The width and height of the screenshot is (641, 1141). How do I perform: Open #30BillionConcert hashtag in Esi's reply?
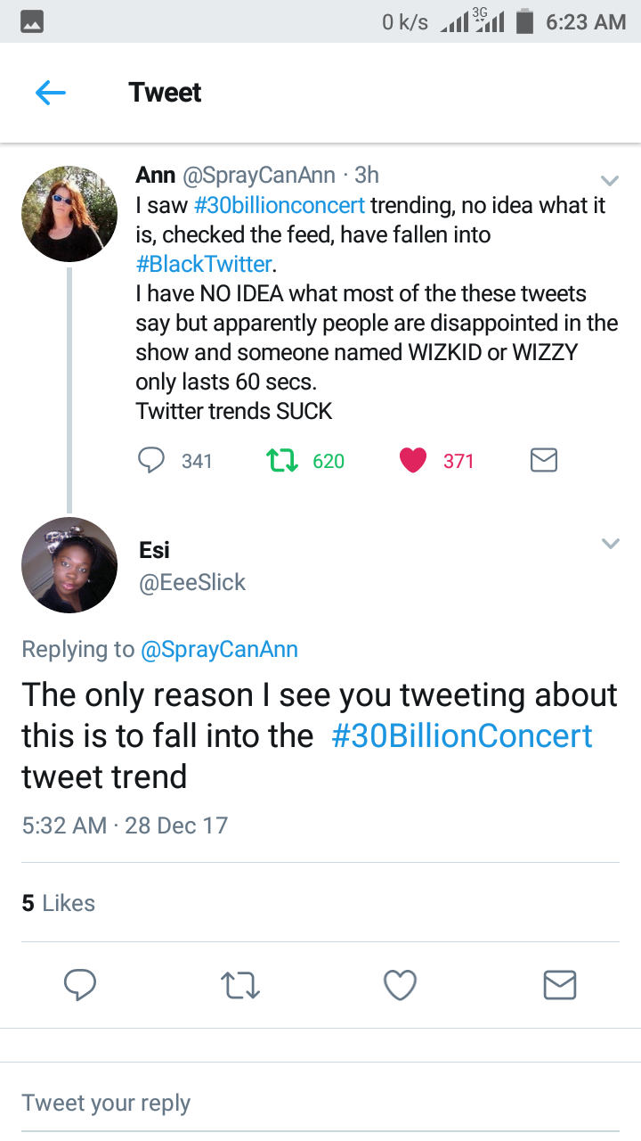tap(461, 736)
